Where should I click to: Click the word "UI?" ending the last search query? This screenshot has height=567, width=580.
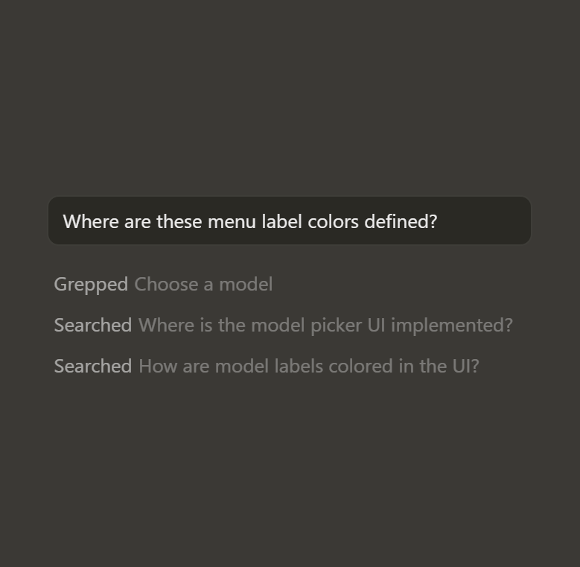(x=465, y=367)
